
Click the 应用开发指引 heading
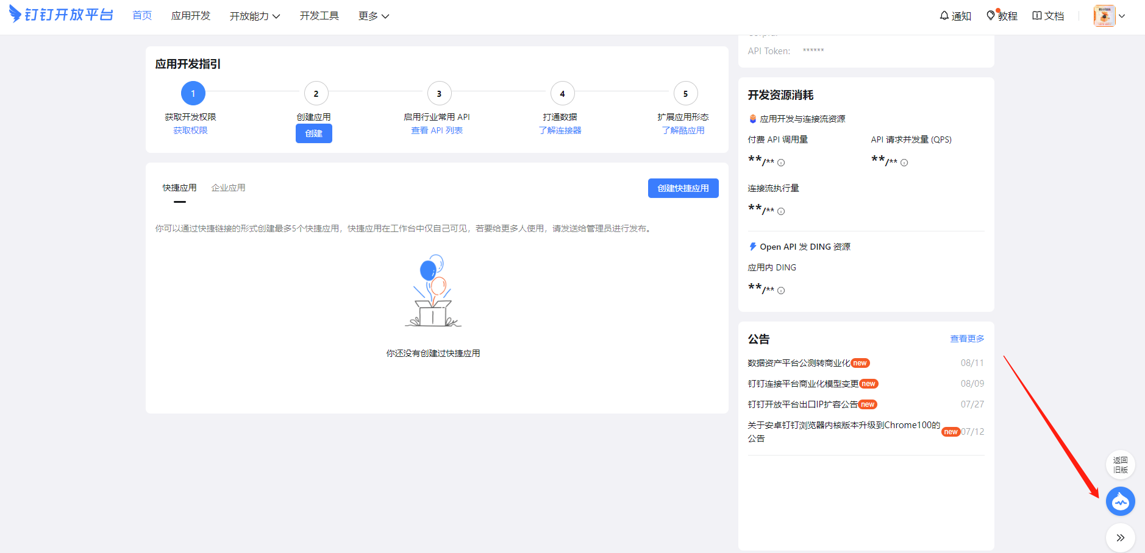(x=188, y=64)
